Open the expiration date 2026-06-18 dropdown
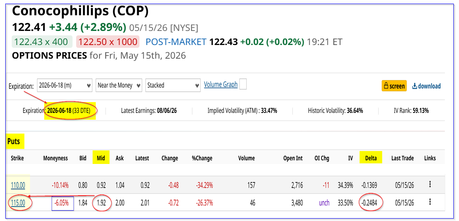This screenshot has height=221, width=459. [x=65, y=85]
